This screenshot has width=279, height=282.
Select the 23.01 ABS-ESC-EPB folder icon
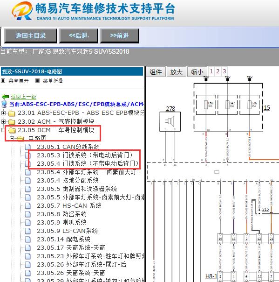point(12,113)
